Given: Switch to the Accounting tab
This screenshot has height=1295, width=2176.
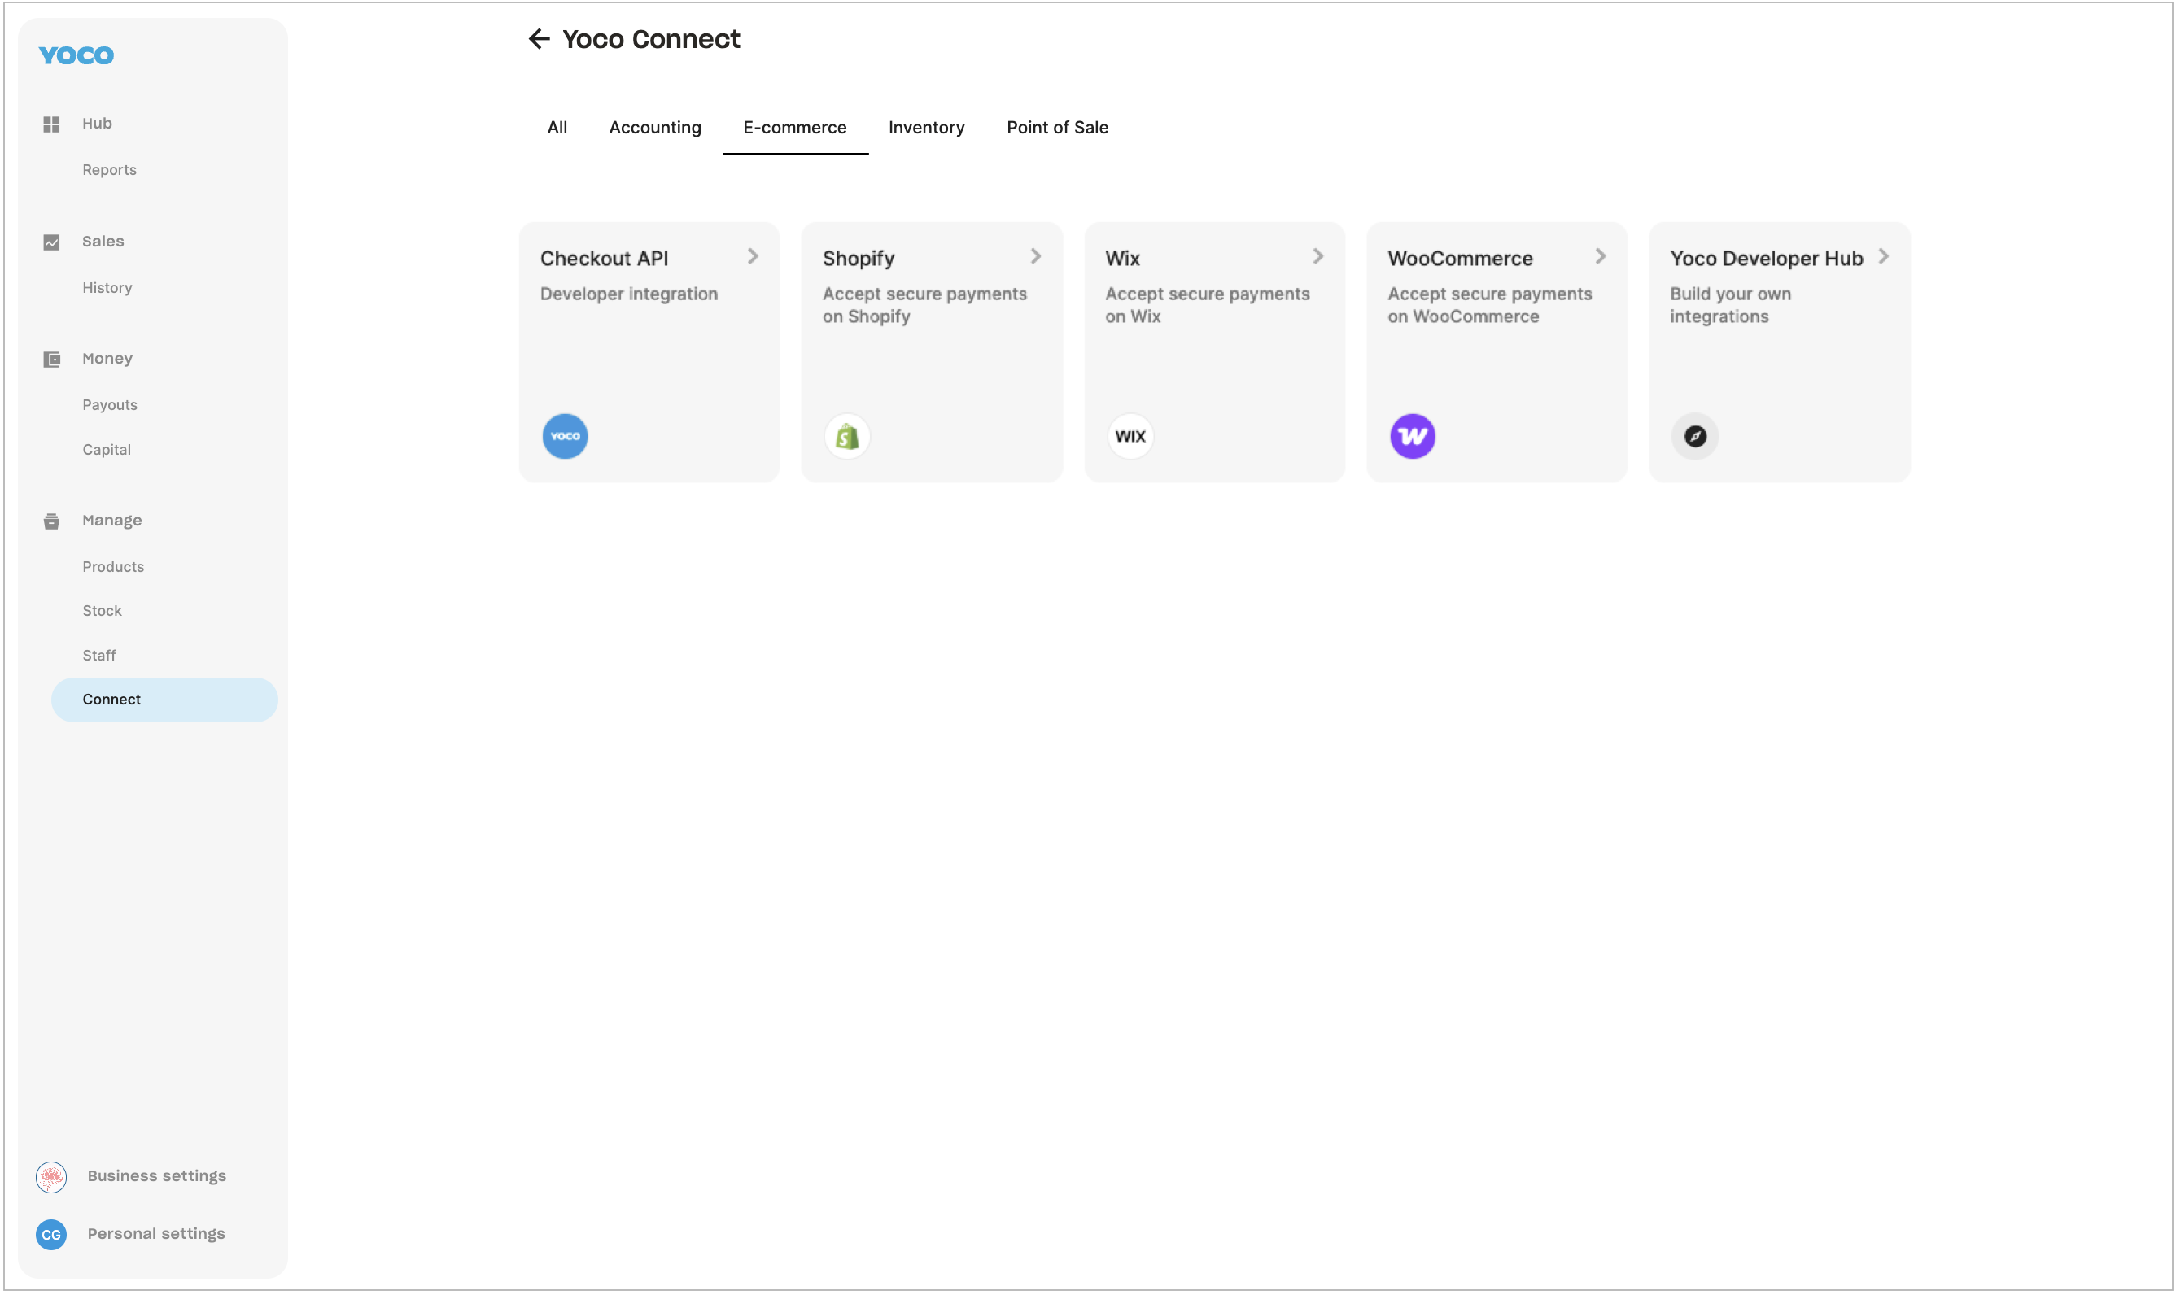Looking at the screenshot, I should click(x=654, y=128).
